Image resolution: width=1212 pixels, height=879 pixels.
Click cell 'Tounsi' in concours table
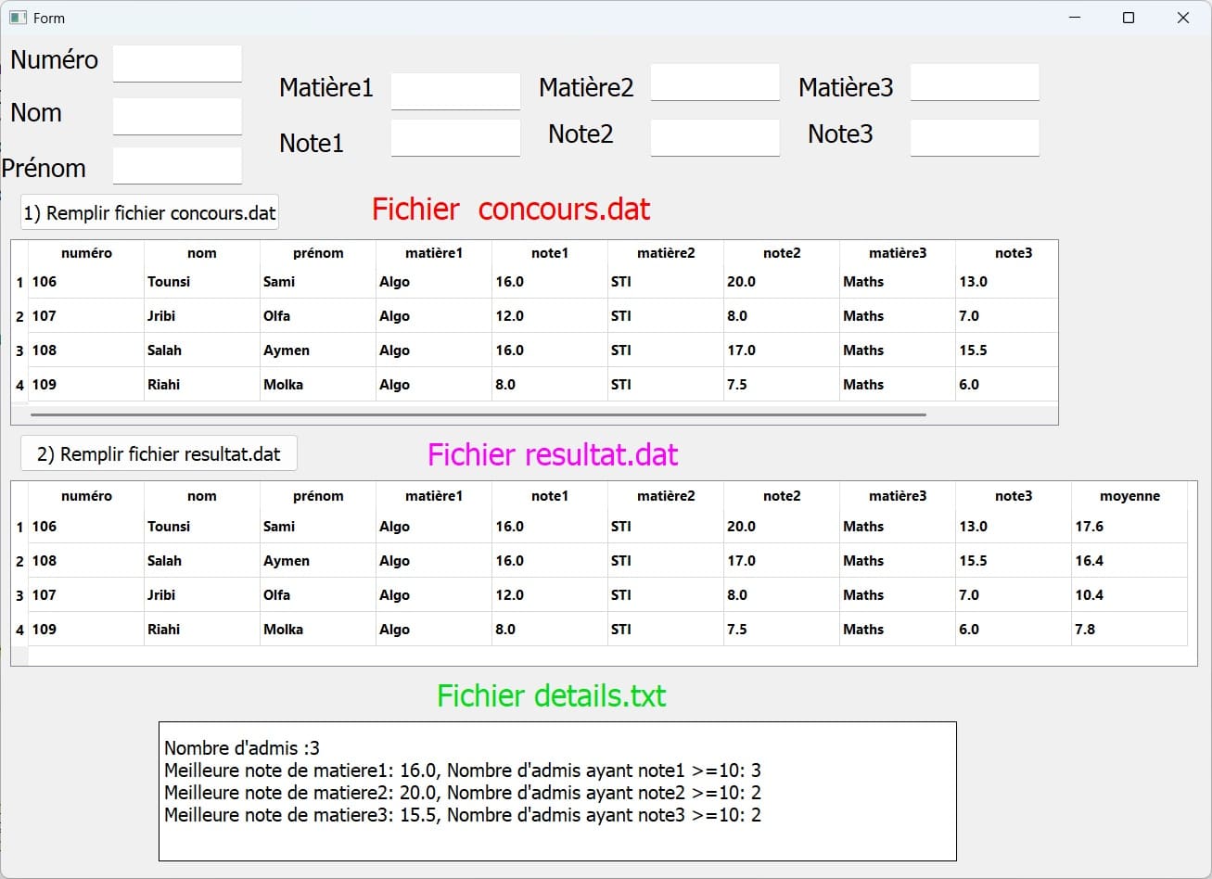[x=169, y=282]
